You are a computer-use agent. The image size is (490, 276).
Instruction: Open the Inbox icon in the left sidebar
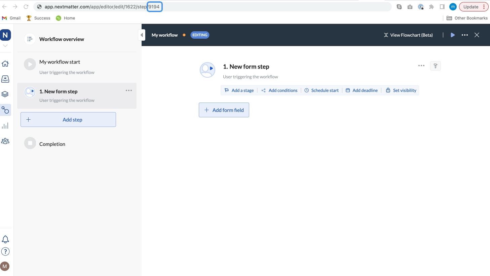click(5, 79)
